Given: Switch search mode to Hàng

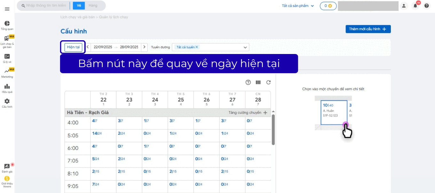Looking at the screenshot, I should 93,6.
